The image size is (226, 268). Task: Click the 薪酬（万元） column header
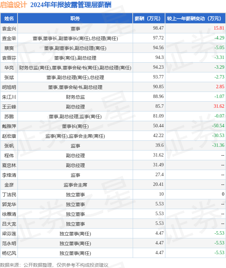(x=149, y=18)
